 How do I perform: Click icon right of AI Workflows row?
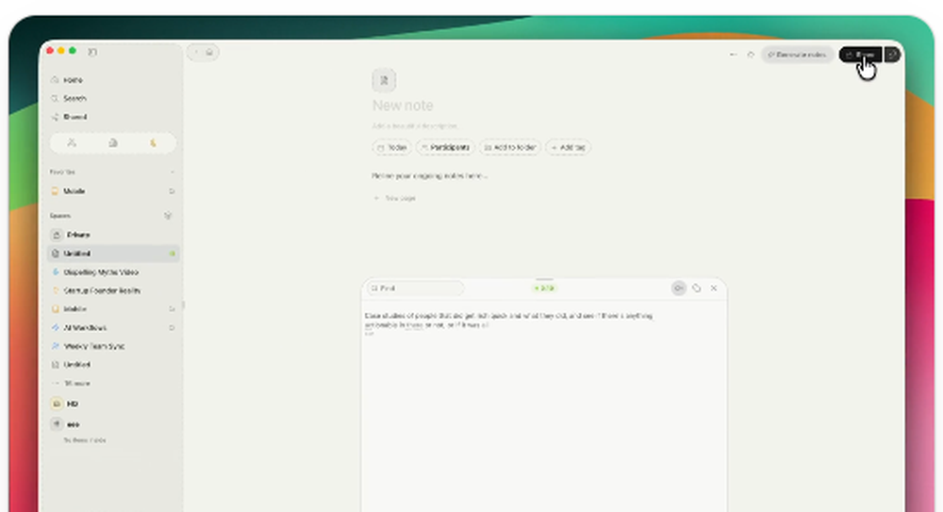[x=172, y=328]
